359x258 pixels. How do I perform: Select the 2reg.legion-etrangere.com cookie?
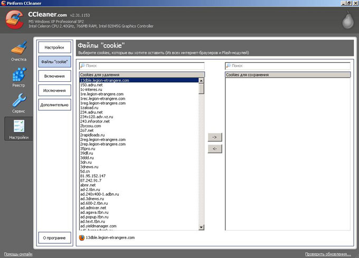point(139,139)
